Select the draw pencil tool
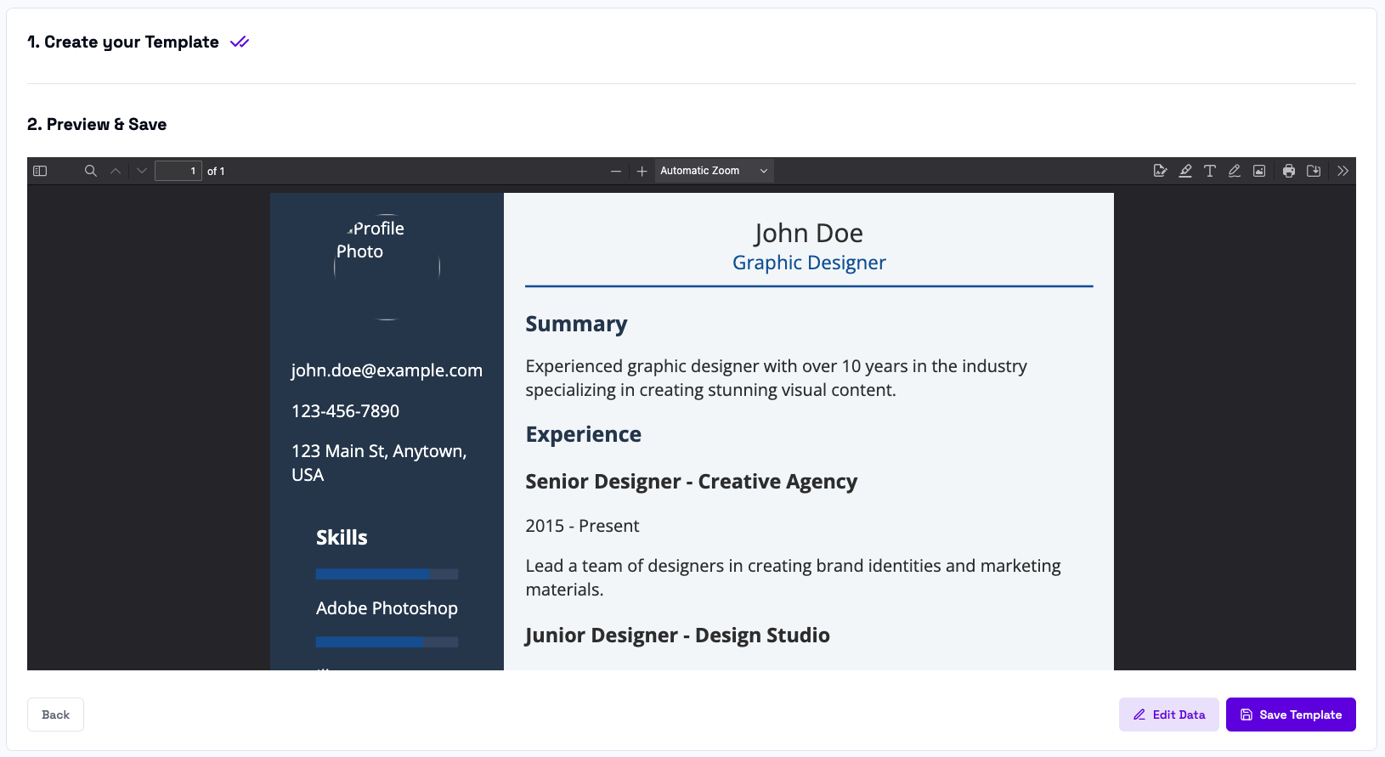The width and height of the screenshot is (1385, 757). pos(1235,171)
